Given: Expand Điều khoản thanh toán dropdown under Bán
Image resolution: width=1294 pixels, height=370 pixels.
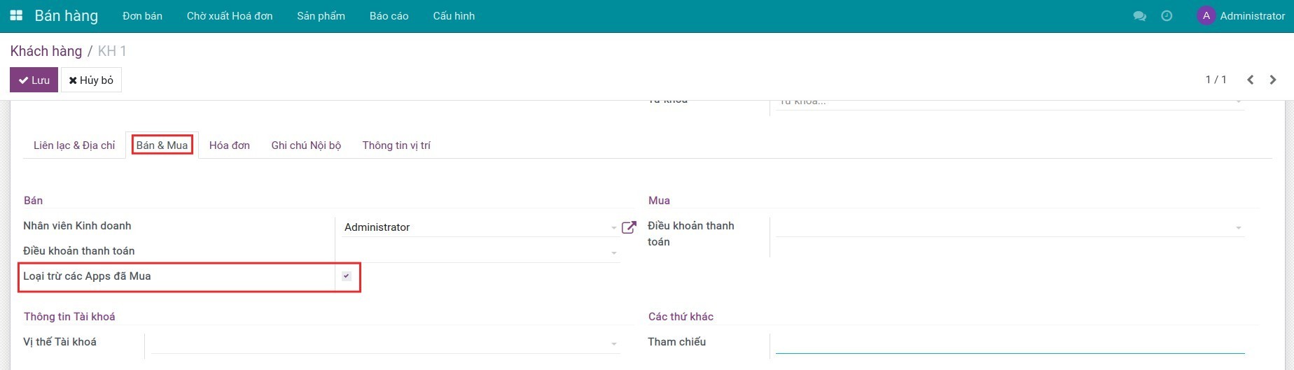Looking at the screenshot, I should pos(613,253).
